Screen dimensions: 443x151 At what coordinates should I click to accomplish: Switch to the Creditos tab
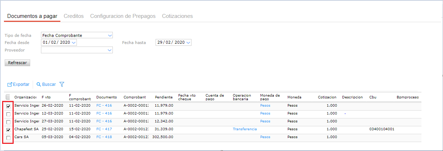pos(74,16)
